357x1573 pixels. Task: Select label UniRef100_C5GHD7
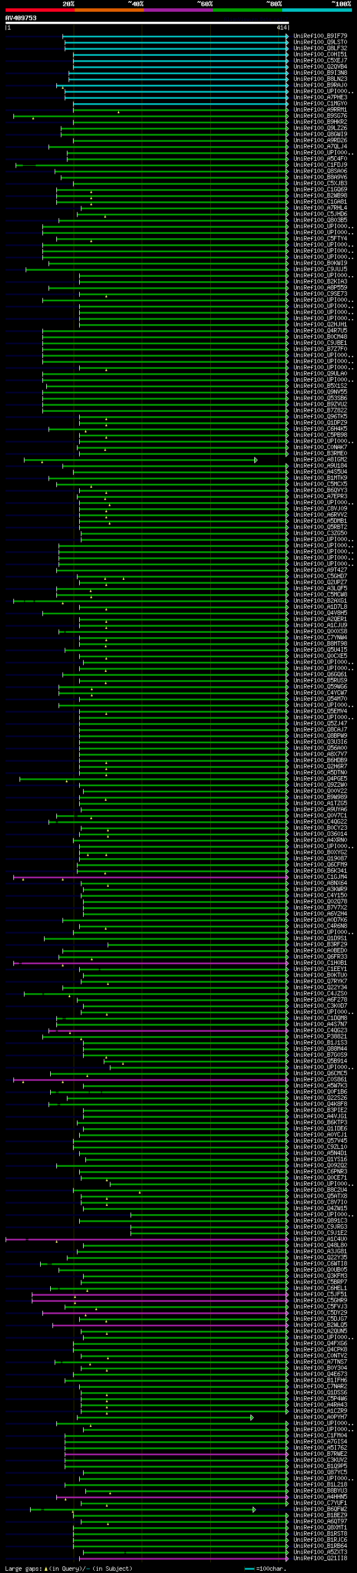(320, 576)
